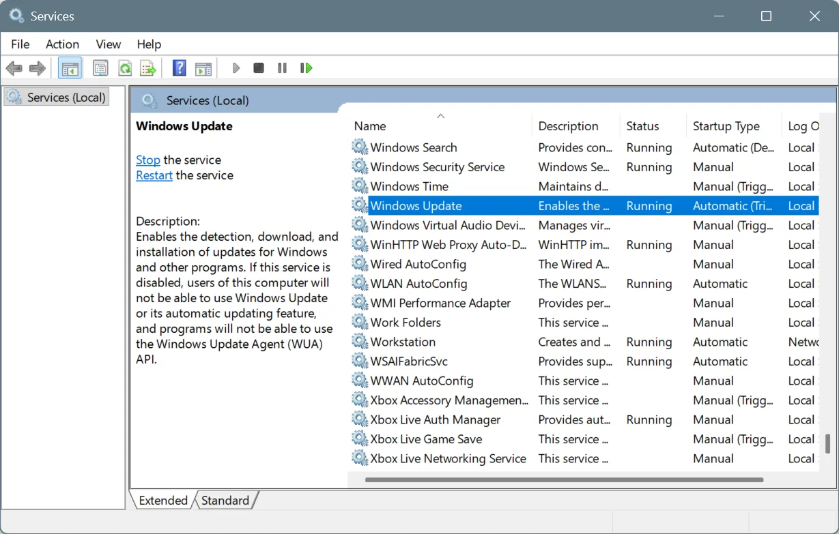Toggle the console tree panel visibility
This screenshot has width=839, height=534.
coord(70,68)
